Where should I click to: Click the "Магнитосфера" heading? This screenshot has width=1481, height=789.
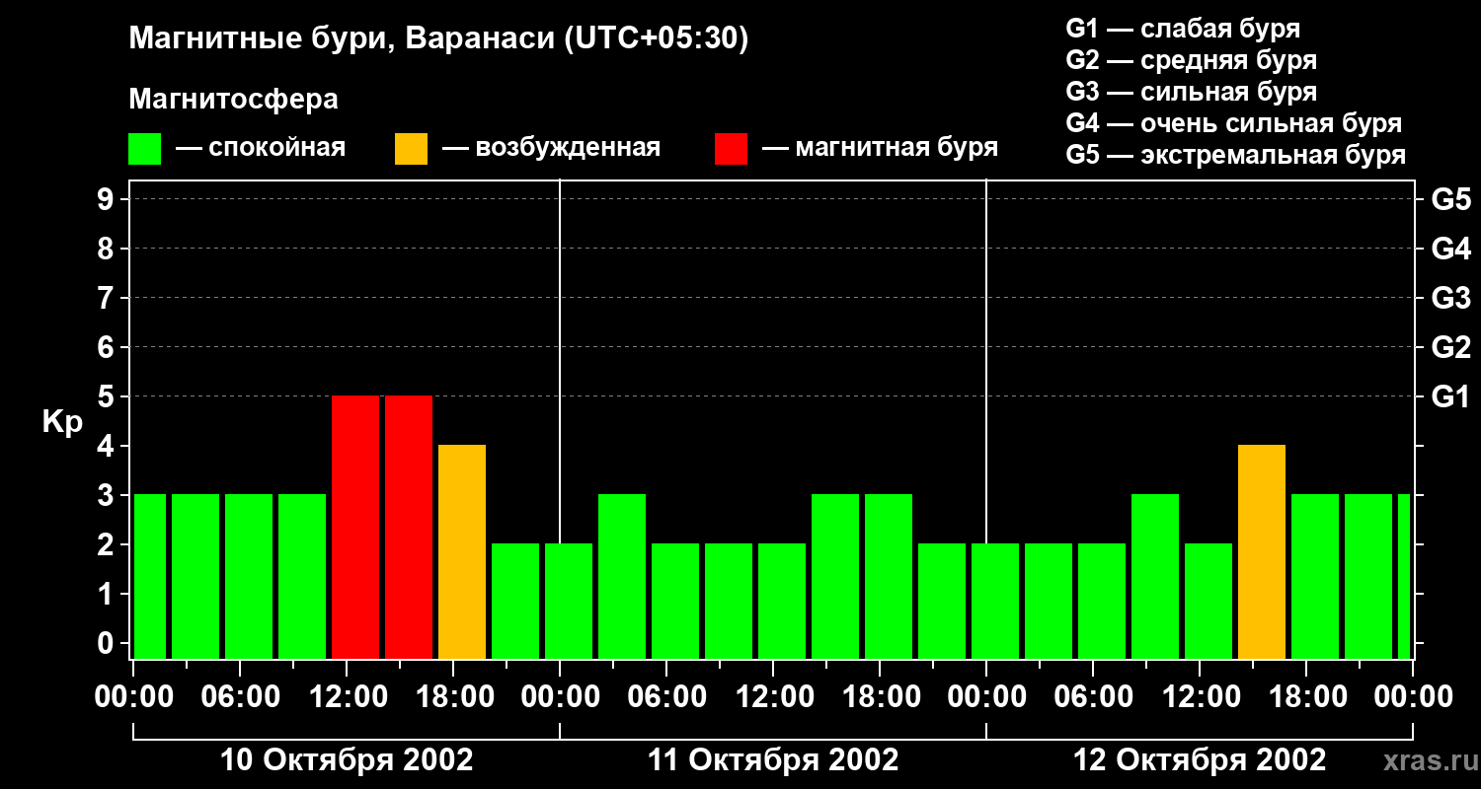(233, 100)
